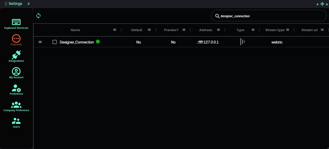The height and width of the screenshot is (149, 329).
Task: Open the Integrations plug icon
Action: [16, 55]
